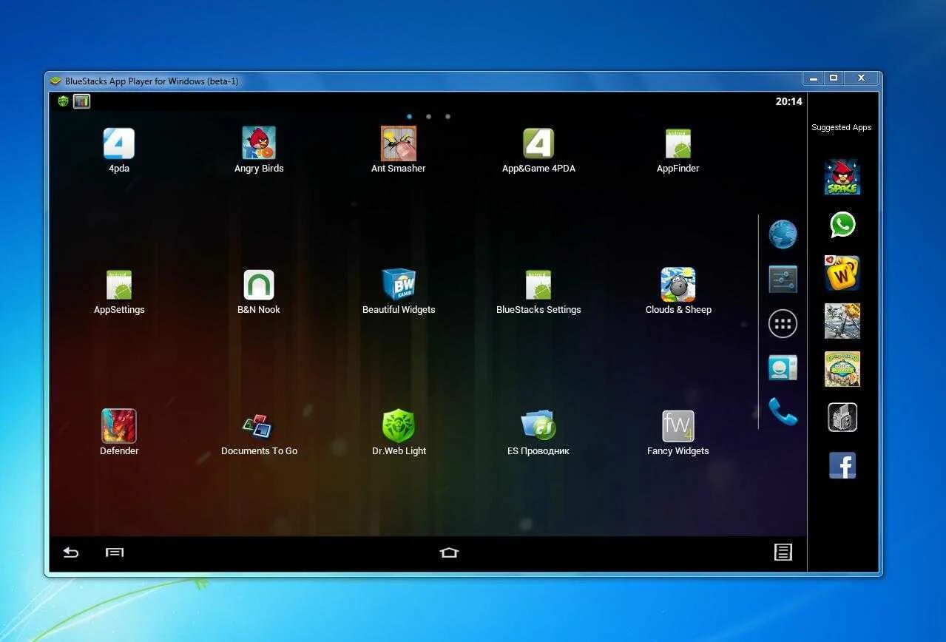
Task: Click the clock showing 20:14
Action: click(788, 101)
